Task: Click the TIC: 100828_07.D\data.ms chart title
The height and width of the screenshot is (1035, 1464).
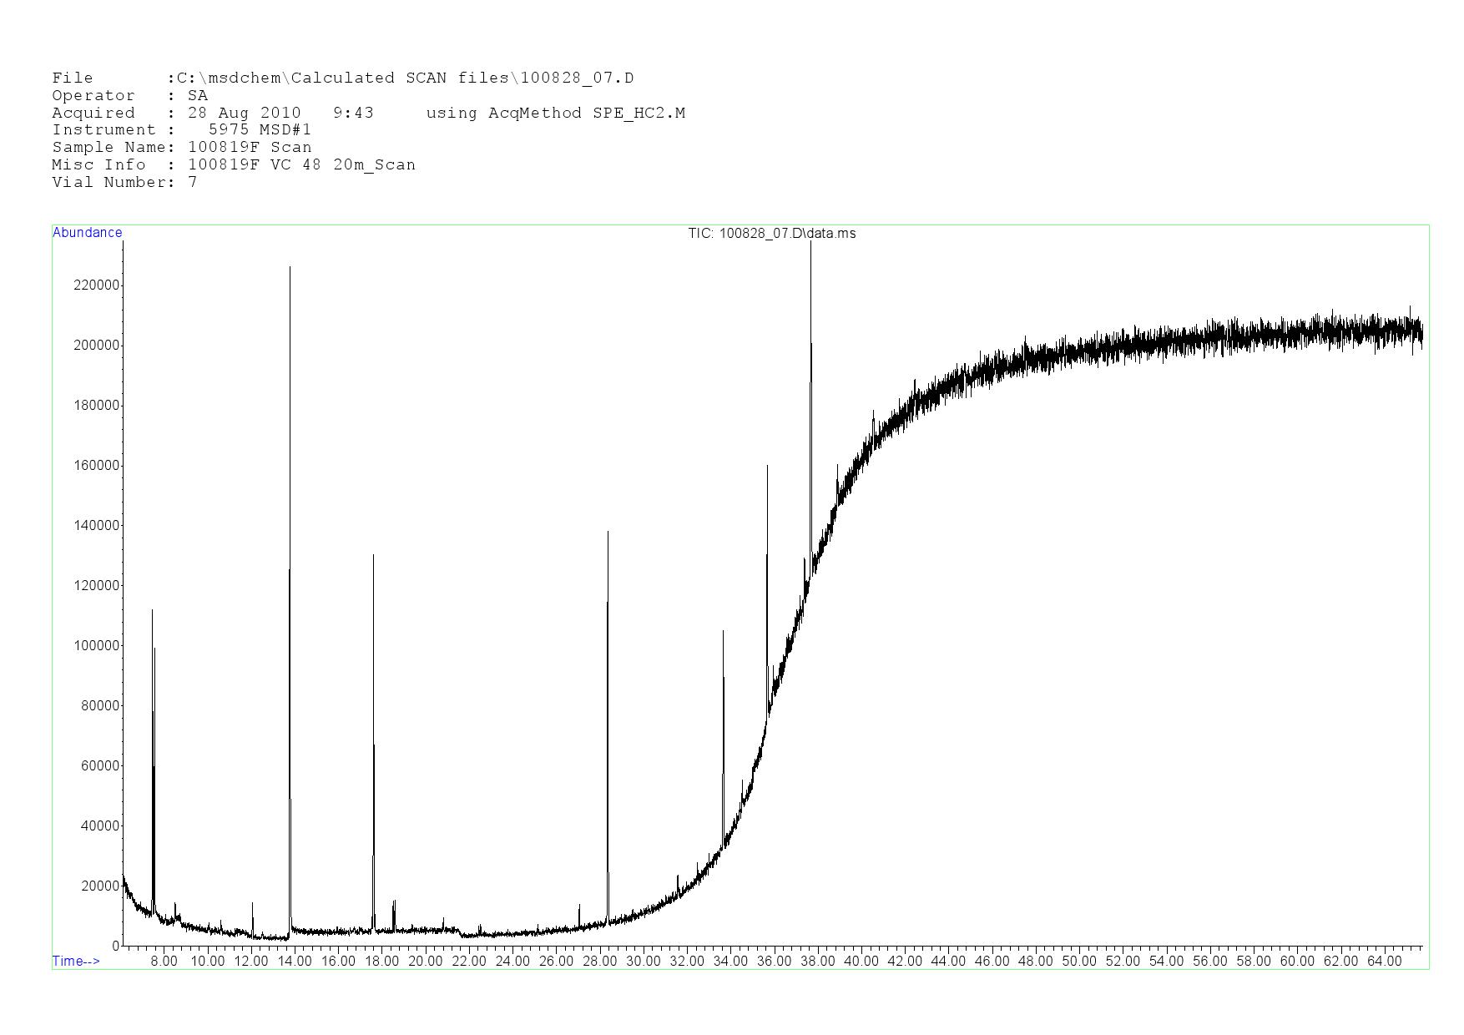Action: pos(771,234)
